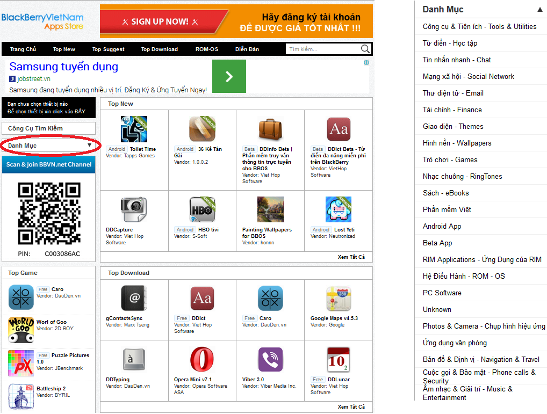547x414 pixels.
Task: Select Tài chính - Finance category
Action: point(481,110)
